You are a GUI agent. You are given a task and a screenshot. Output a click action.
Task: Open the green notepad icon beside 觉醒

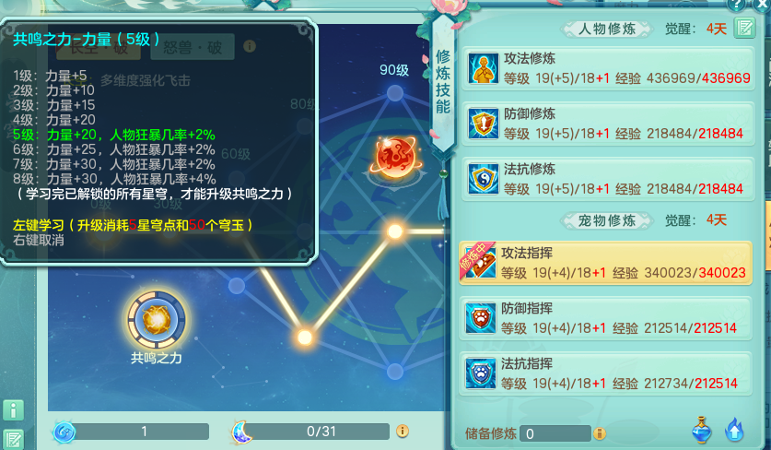tap(744, 28)
